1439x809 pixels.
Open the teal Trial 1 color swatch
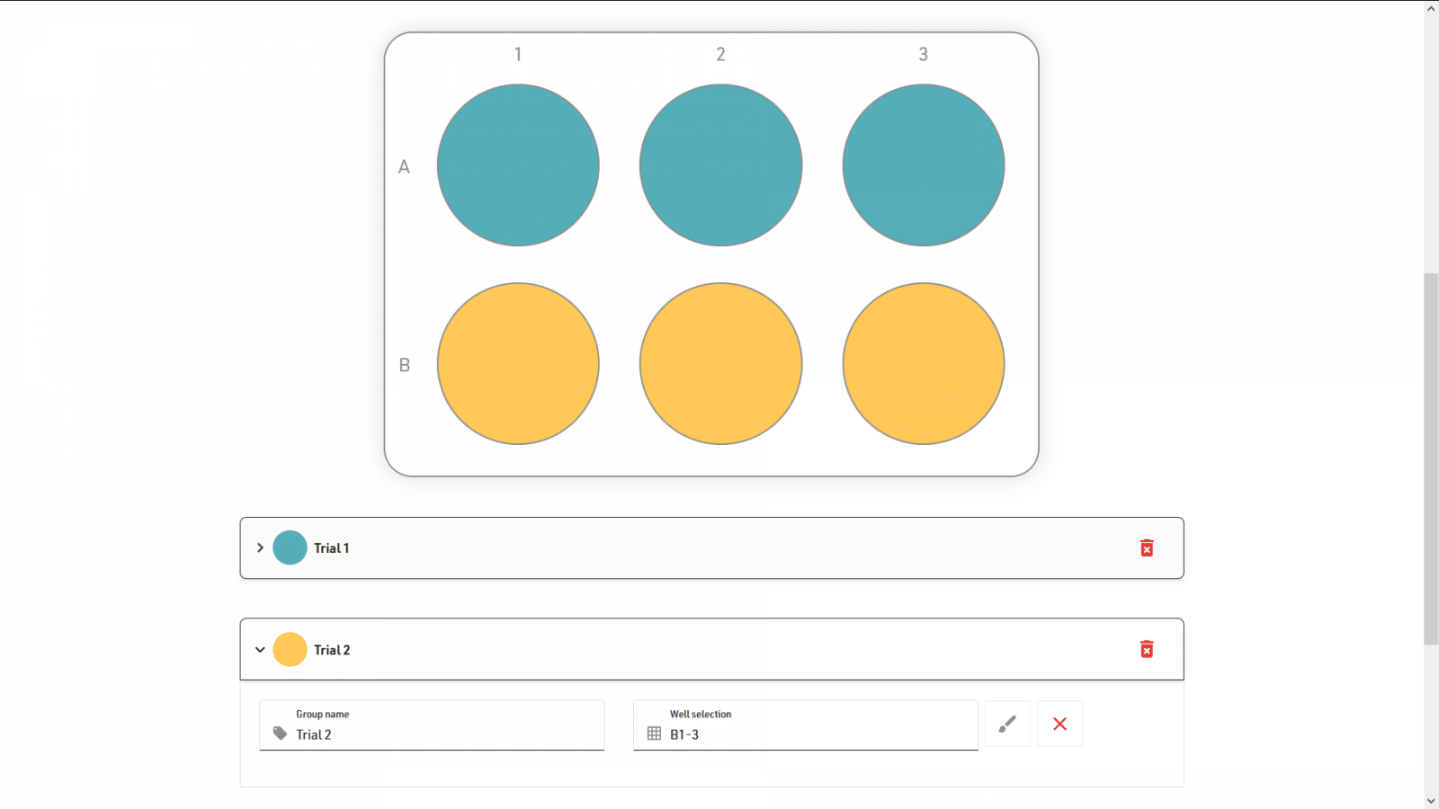(290, 547)
